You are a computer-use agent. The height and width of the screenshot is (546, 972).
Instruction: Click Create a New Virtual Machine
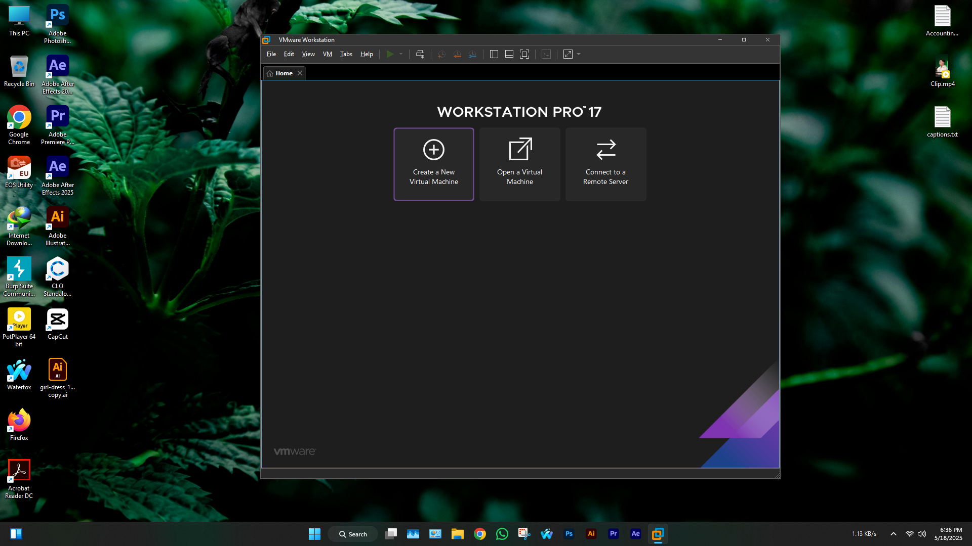coord(434,164)
